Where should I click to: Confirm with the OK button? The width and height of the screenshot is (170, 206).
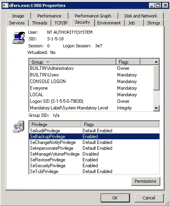coord(115,198)
